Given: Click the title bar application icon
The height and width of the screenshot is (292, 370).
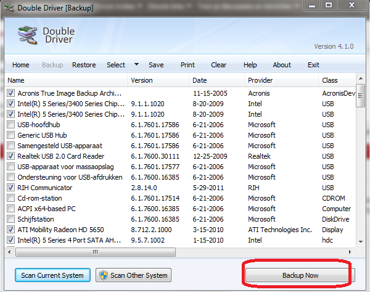Looking at the screenshot, I should pyautogui.click(x=9, y=6).
